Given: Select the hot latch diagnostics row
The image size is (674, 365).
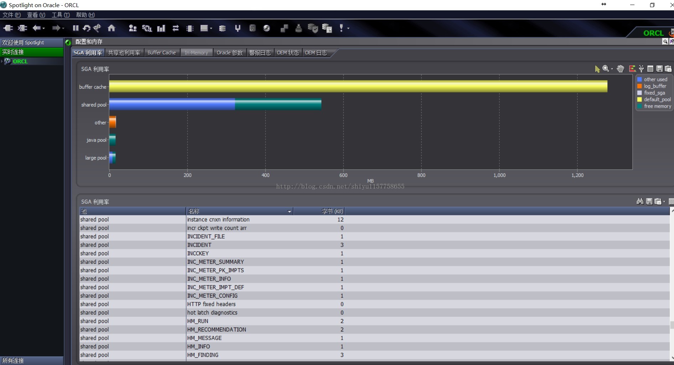Looking at the screenshot, I should pos(374,313).
